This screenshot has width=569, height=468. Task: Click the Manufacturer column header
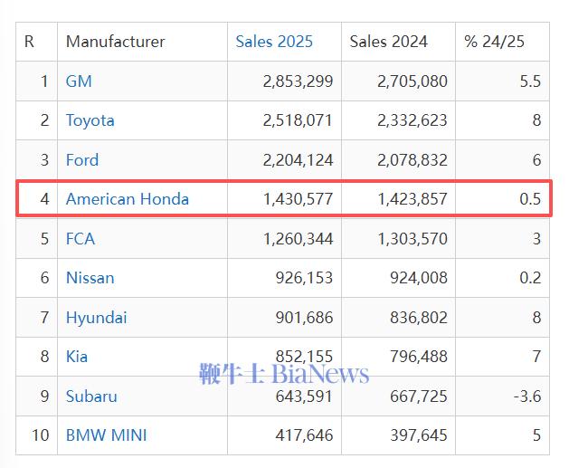(x=115, y=42)
